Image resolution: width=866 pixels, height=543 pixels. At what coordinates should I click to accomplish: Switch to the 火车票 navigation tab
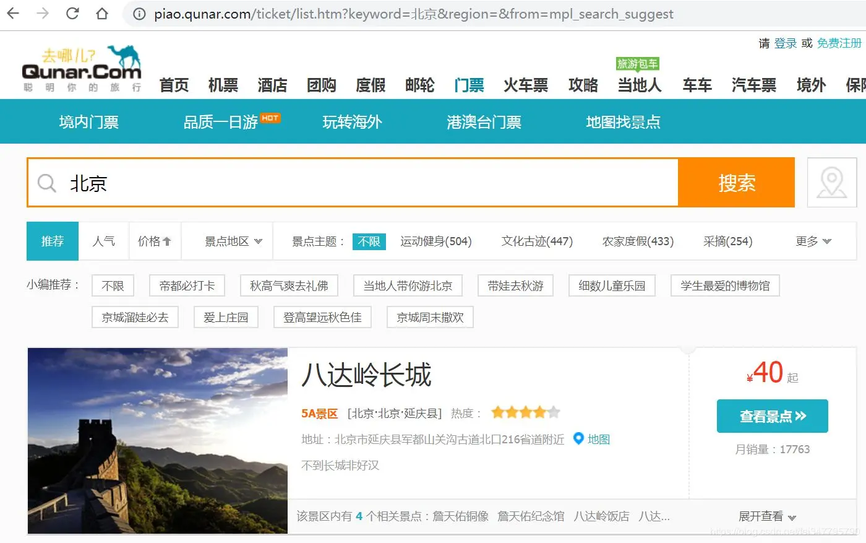(525, 85)
